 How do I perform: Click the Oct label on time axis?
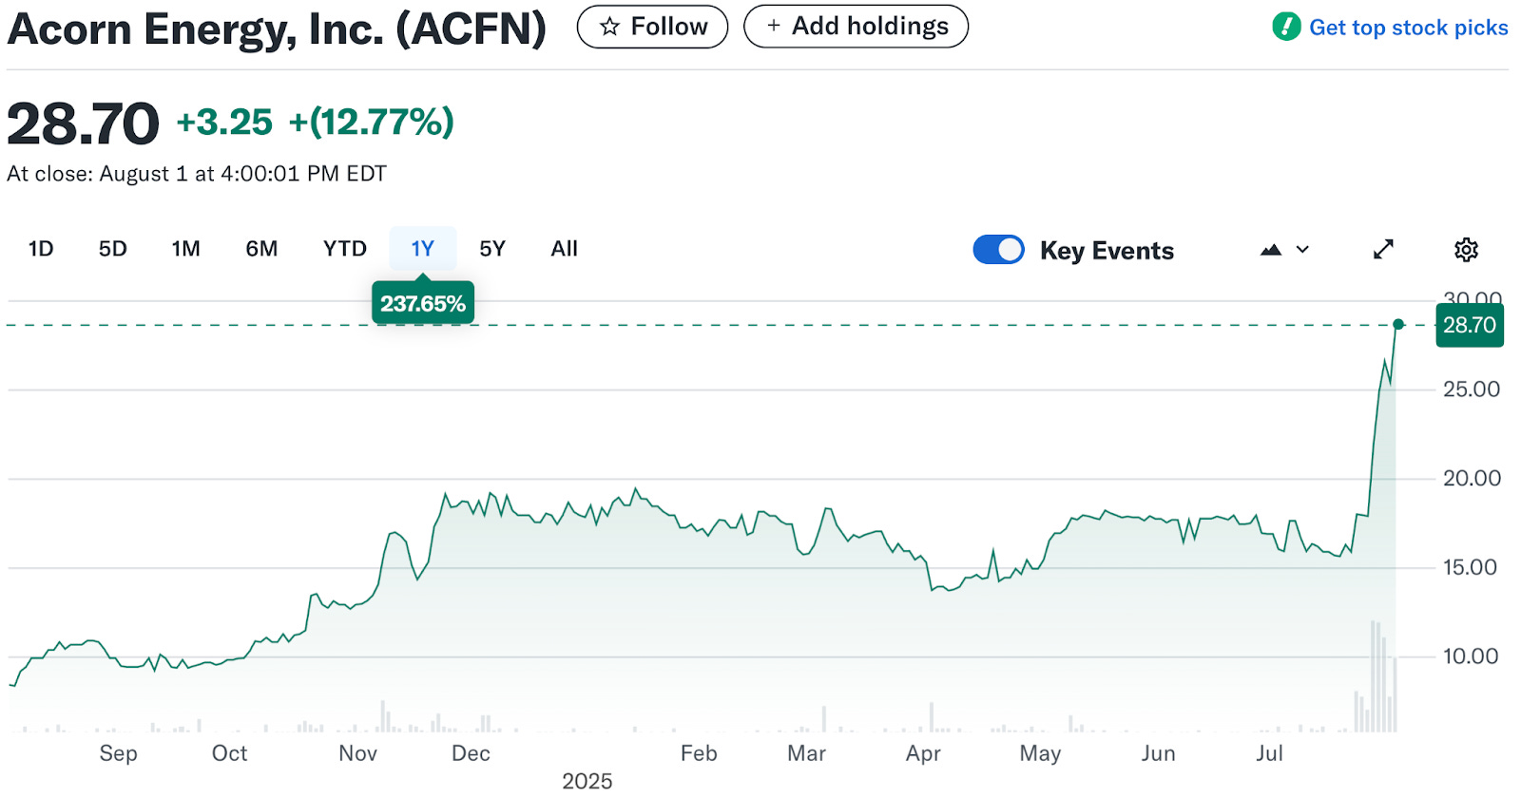pos(229,753)
